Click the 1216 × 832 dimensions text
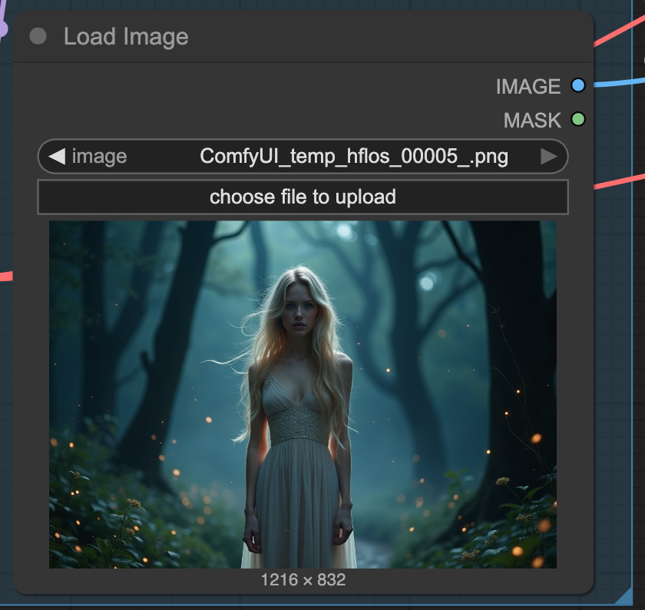Screen dimensions: 645x610 coord(303,579)
